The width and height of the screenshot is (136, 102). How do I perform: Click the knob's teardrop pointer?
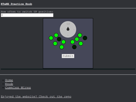pos(68,29)
